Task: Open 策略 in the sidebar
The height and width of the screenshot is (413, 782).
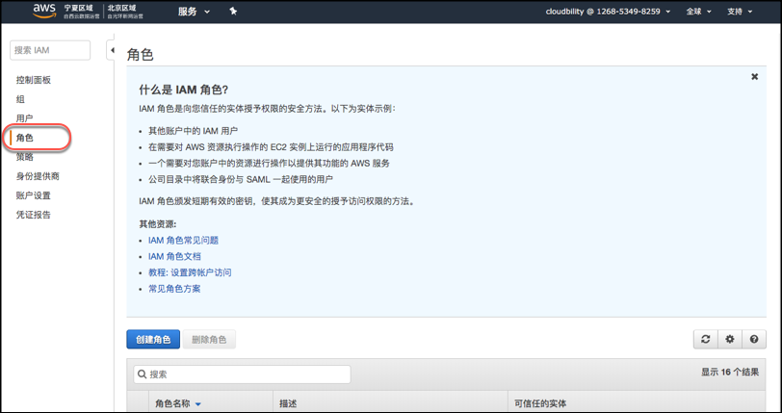Action: click(x=24, y=157)
